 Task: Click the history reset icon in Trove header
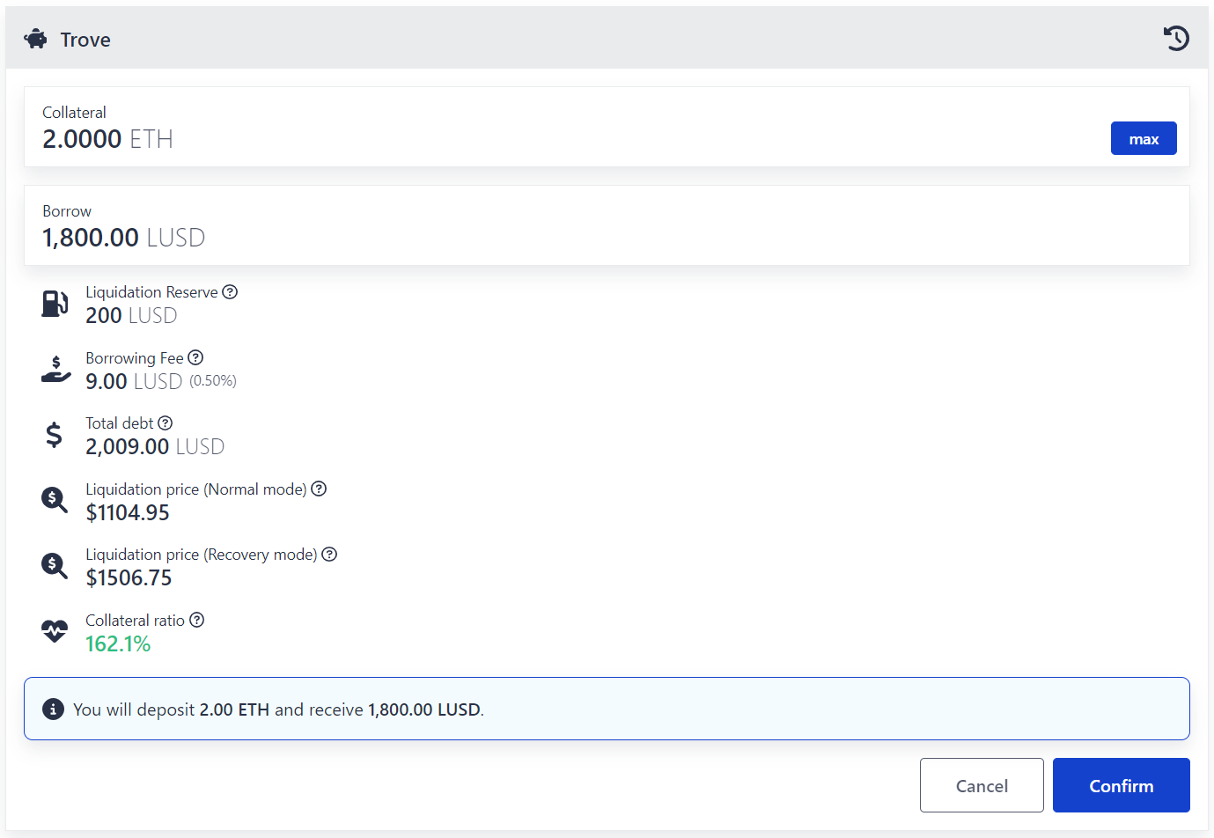click(x=1176, y=38)
